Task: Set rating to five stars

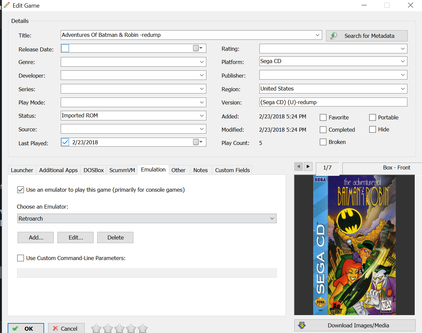Action: point(143,329)
